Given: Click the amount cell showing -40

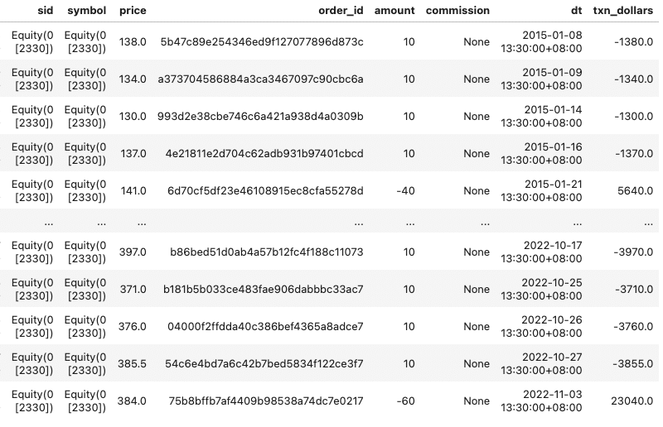Looking at the screenshot, I should (405, 190).
